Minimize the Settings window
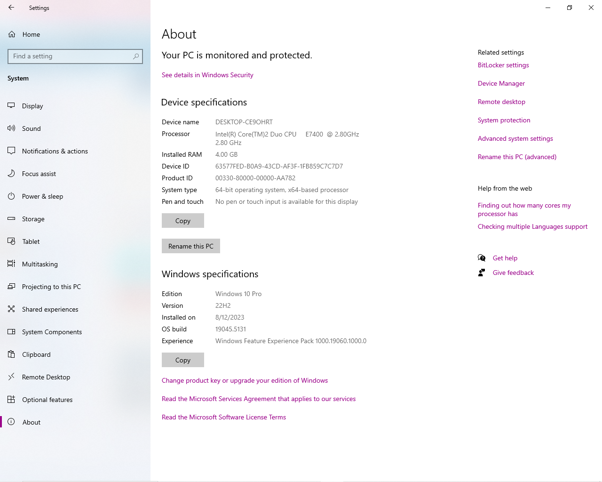Viewport: 602px width, 482px height. (x=548, y=8)
